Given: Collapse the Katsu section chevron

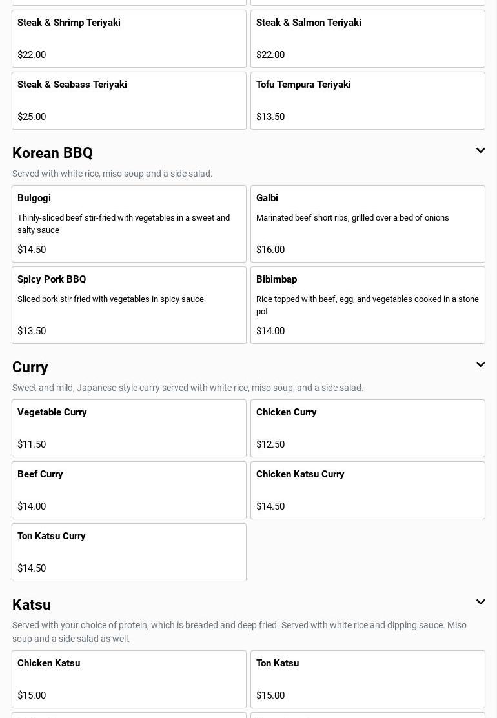Looking at the screenshot, I should click(x=480, y=603).
